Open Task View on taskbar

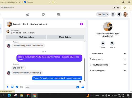tap(3, 95)
